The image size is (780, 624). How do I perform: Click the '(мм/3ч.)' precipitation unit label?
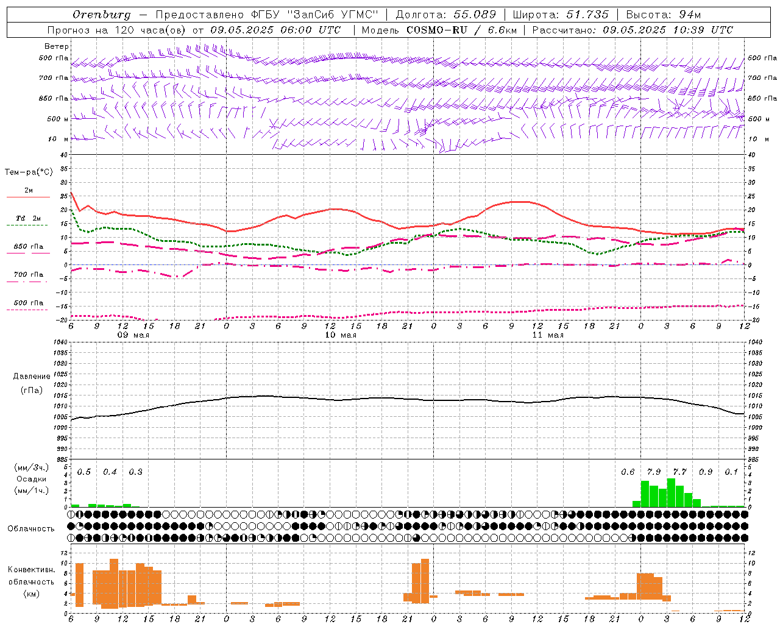(32, 467)
